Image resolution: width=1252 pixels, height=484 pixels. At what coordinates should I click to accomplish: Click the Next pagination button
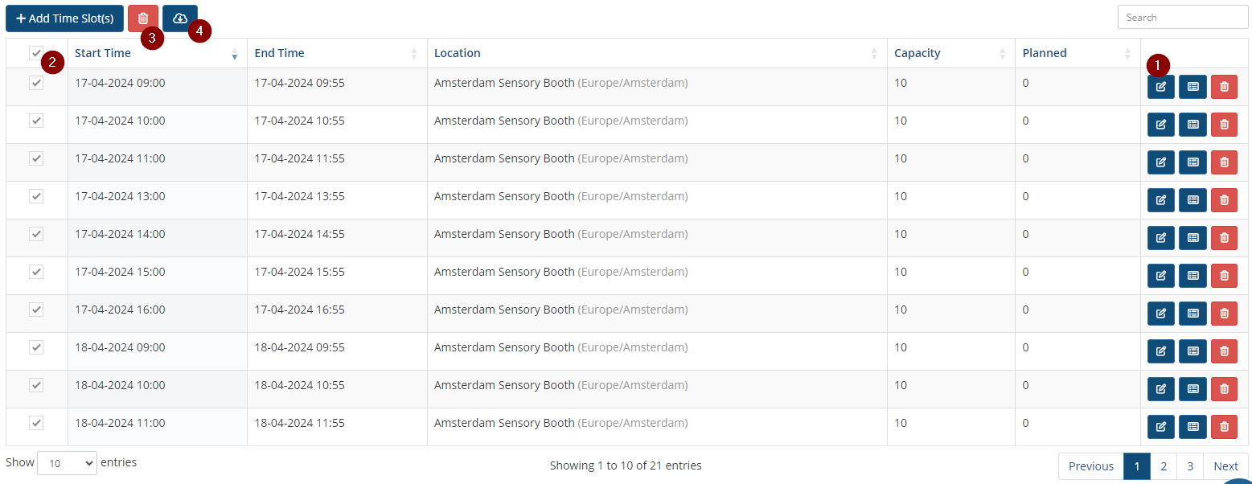1225,466
